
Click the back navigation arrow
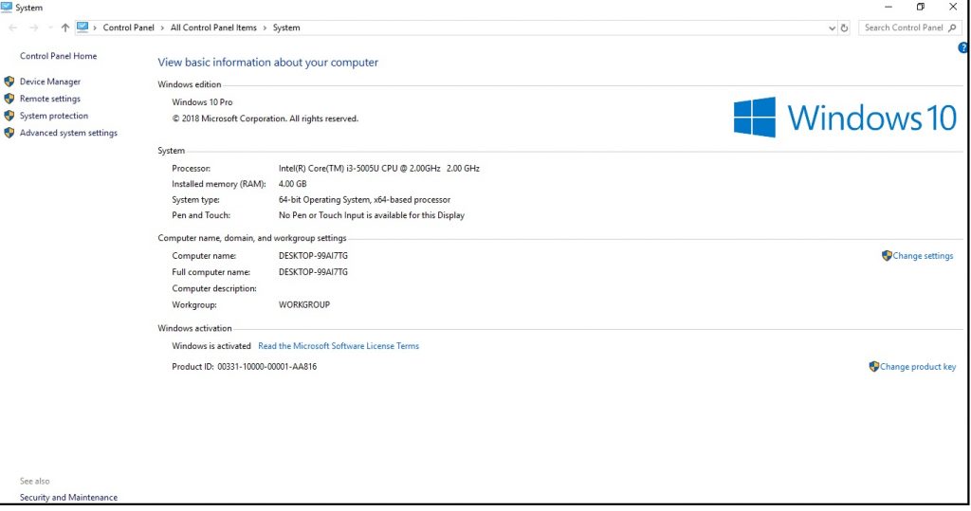pos(13,27)
